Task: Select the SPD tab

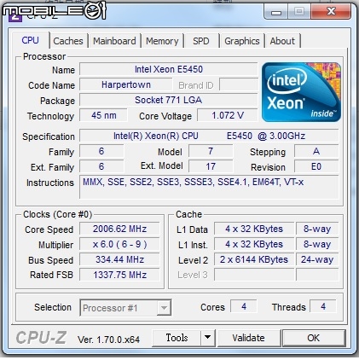Action: 201,41
